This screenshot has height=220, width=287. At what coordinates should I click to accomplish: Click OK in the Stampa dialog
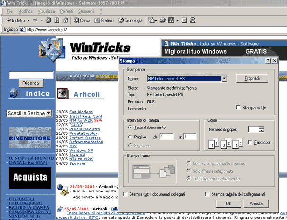point(229,203)
